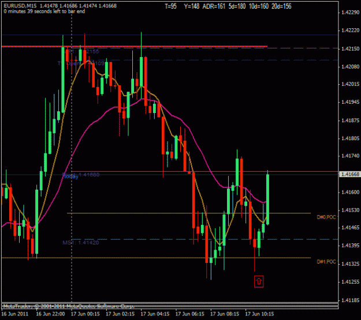Screen dimensions: 361x320
Task: Click the ADR=161 readout
Action: (214, 6)
